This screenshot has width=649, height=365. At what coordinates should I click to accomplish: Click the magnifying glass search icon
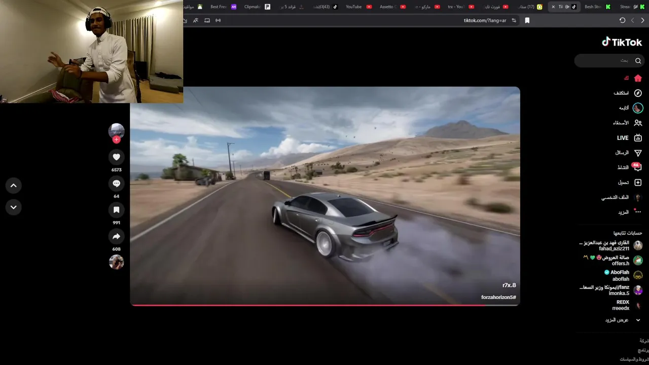coord(638,61)
